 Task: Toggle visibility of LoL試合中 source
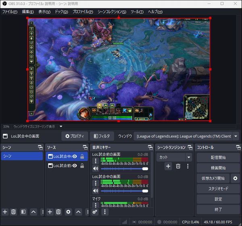75,156
